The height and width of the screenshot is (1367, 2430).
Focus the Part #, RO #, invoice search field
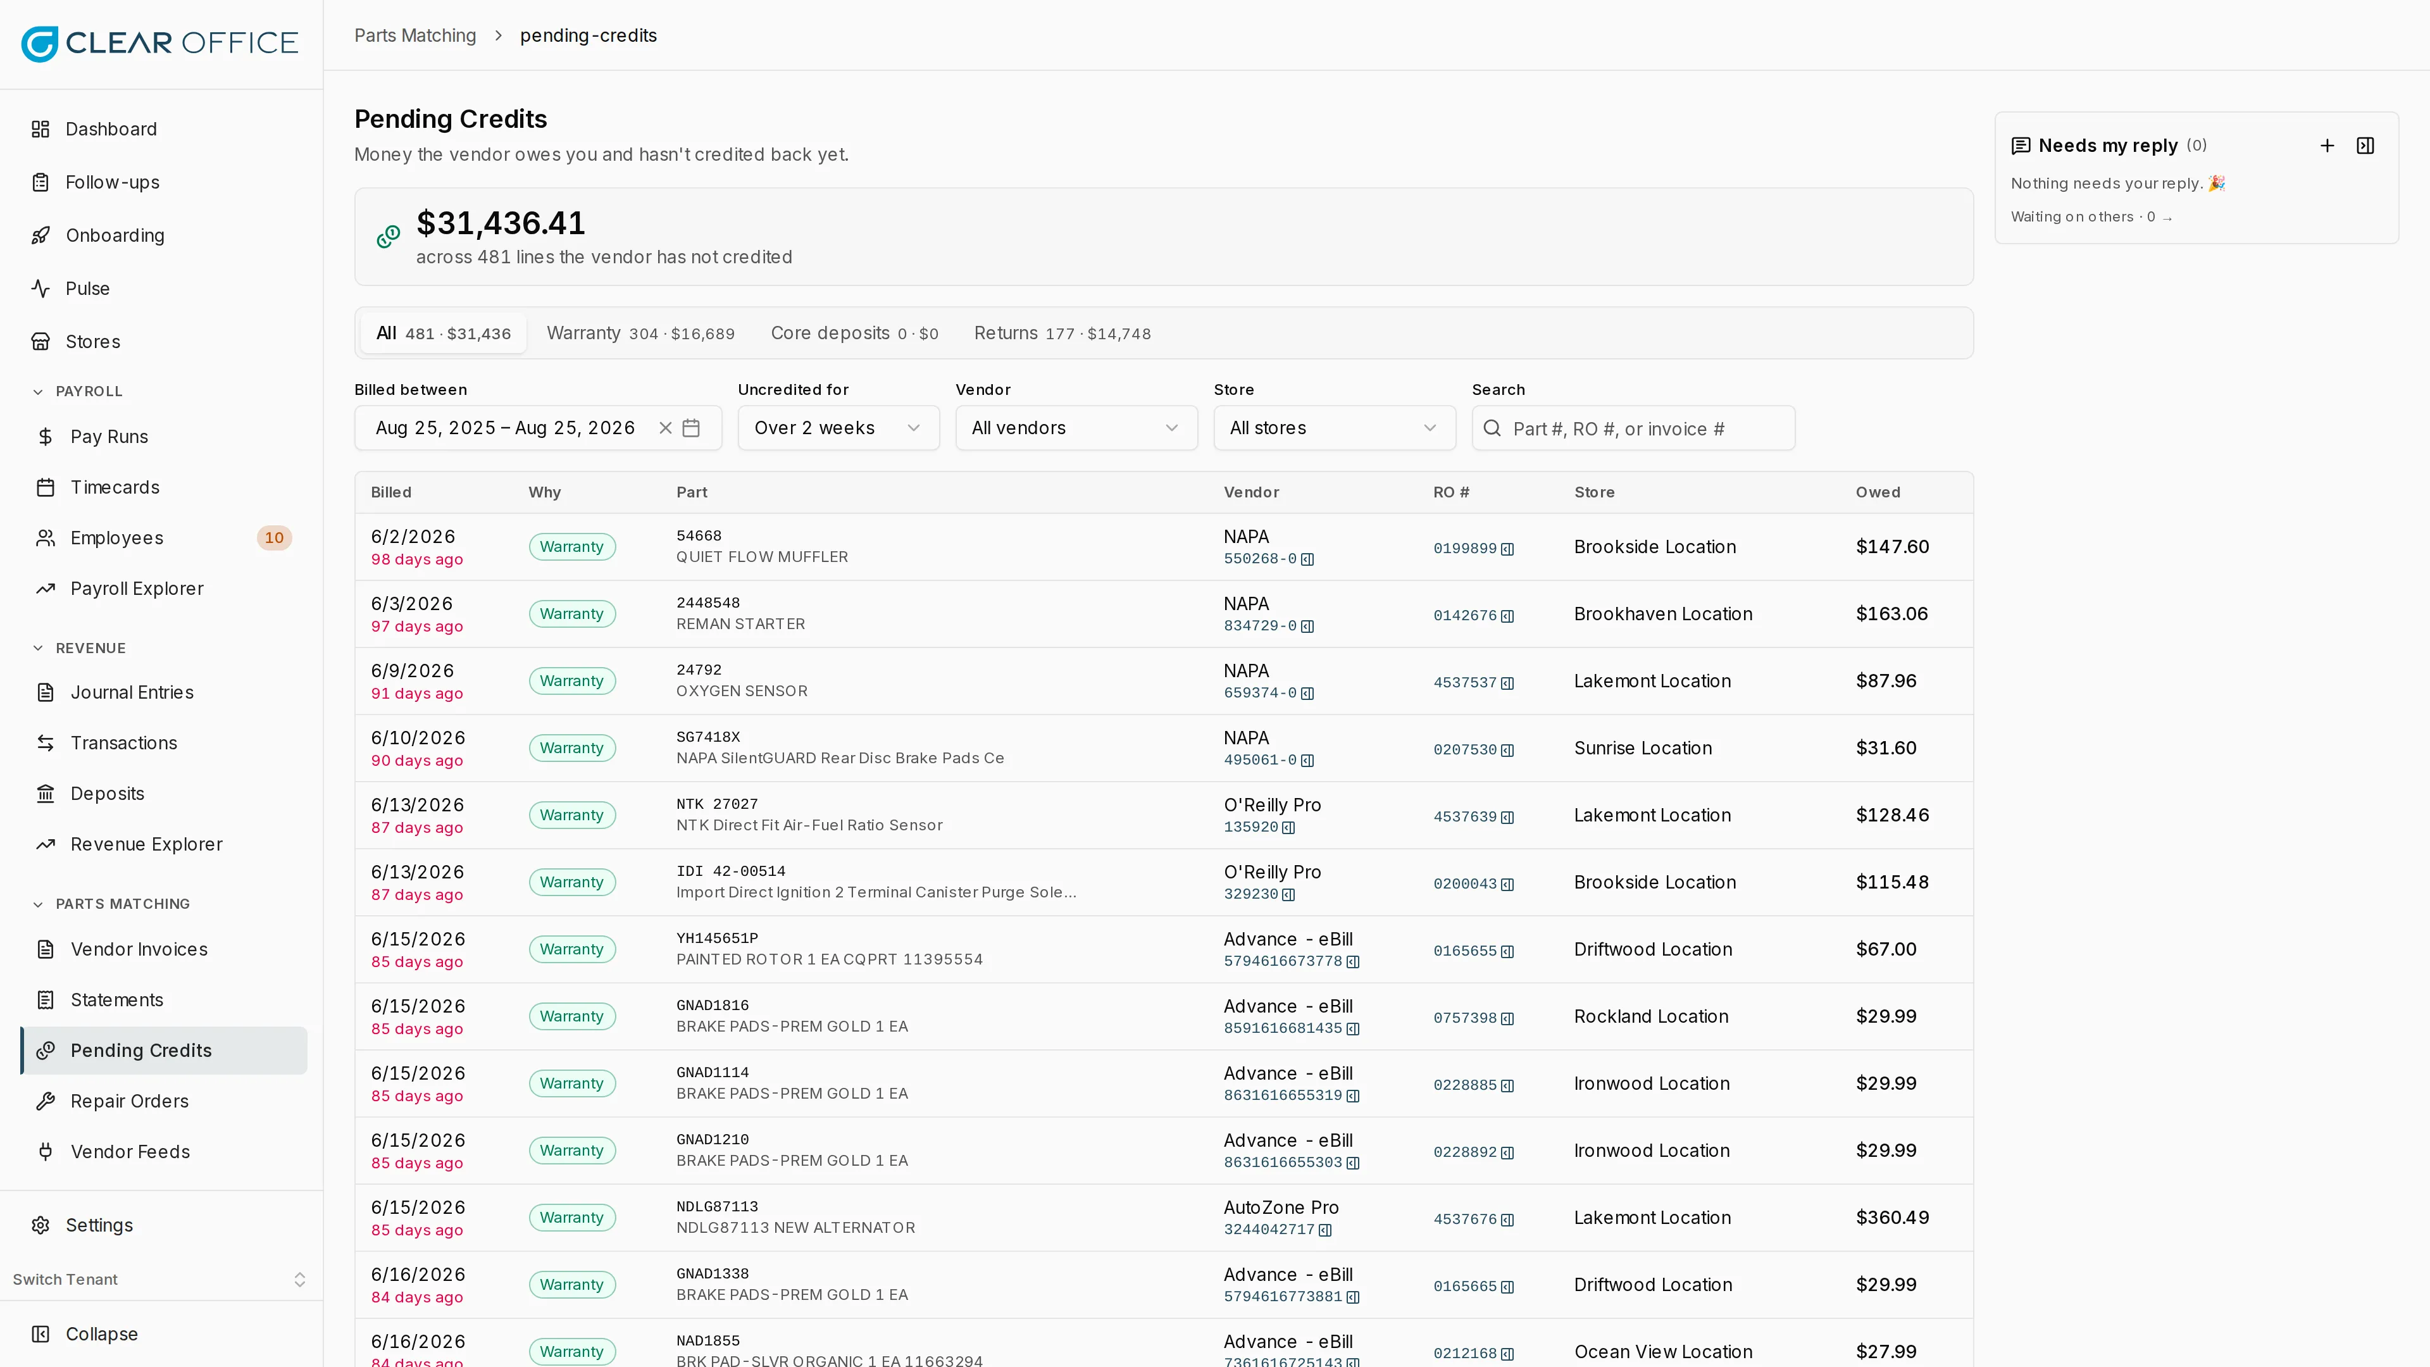(1633, 428)
